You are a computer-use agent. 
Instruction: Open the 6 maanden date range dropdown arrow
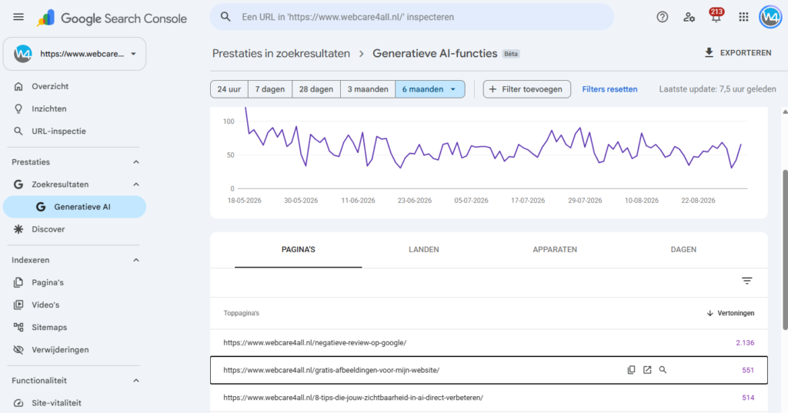tap(452, 89)
